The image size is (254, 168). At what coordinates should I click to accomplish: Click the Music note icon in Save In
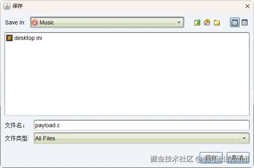point(35,22)
